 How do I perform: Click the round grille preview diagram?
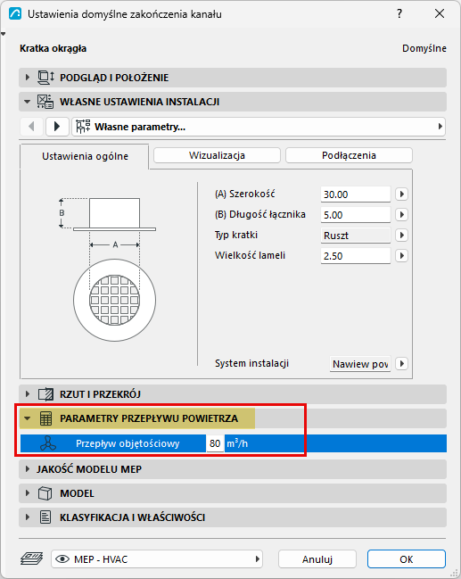(x=114, y=300)
